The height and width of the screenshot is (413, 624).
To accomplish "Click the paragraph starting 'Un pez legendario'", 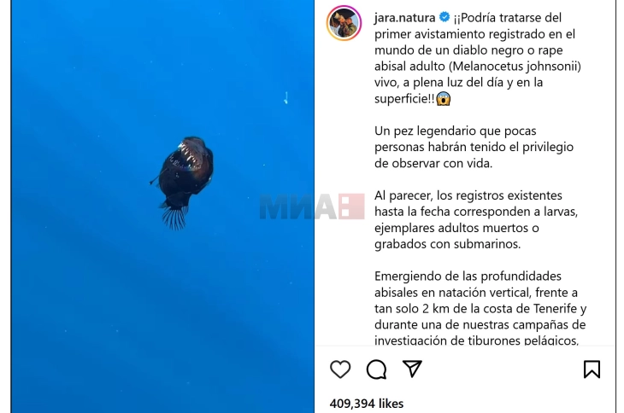I will click(x=474, y=147).
